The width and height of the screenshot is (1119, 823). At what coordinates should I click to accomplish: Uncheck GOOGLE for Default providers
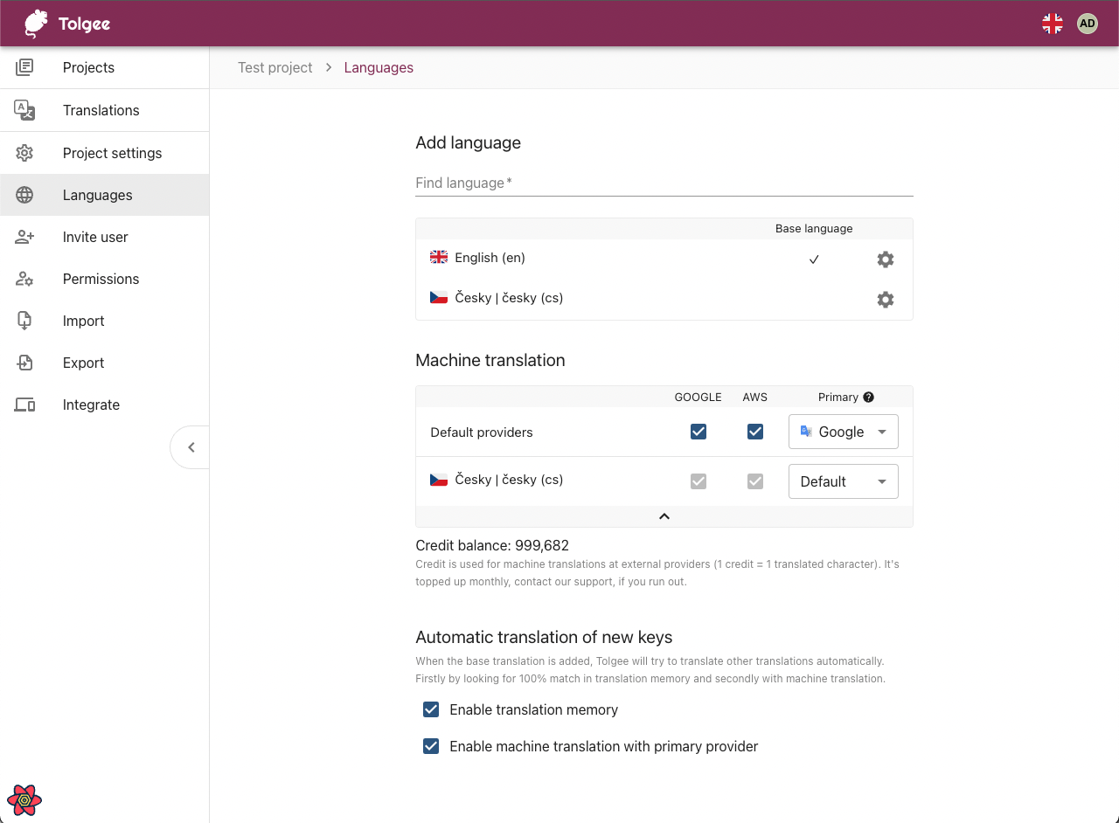698,432
